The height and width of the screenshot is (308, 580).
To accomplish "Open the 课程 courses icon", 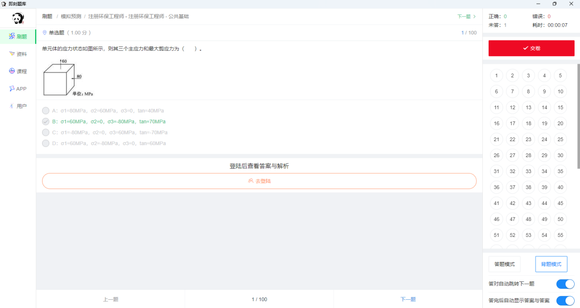I will (x=12, y=71).
